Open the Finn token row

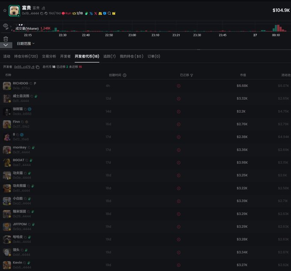tap(145, 124)
